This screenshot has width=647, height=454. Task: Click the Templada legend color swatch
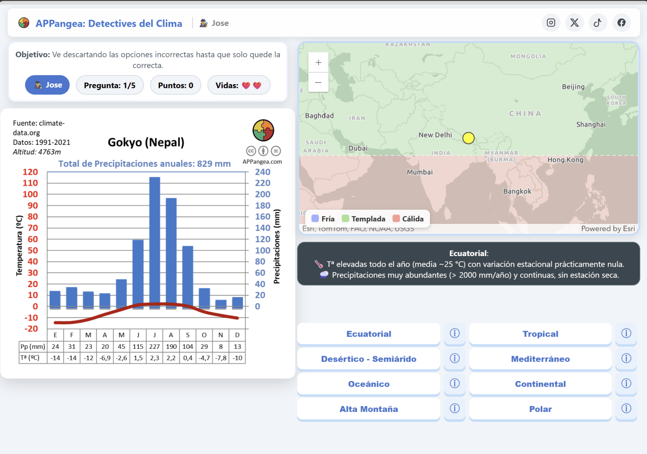[x=345, y=219]
